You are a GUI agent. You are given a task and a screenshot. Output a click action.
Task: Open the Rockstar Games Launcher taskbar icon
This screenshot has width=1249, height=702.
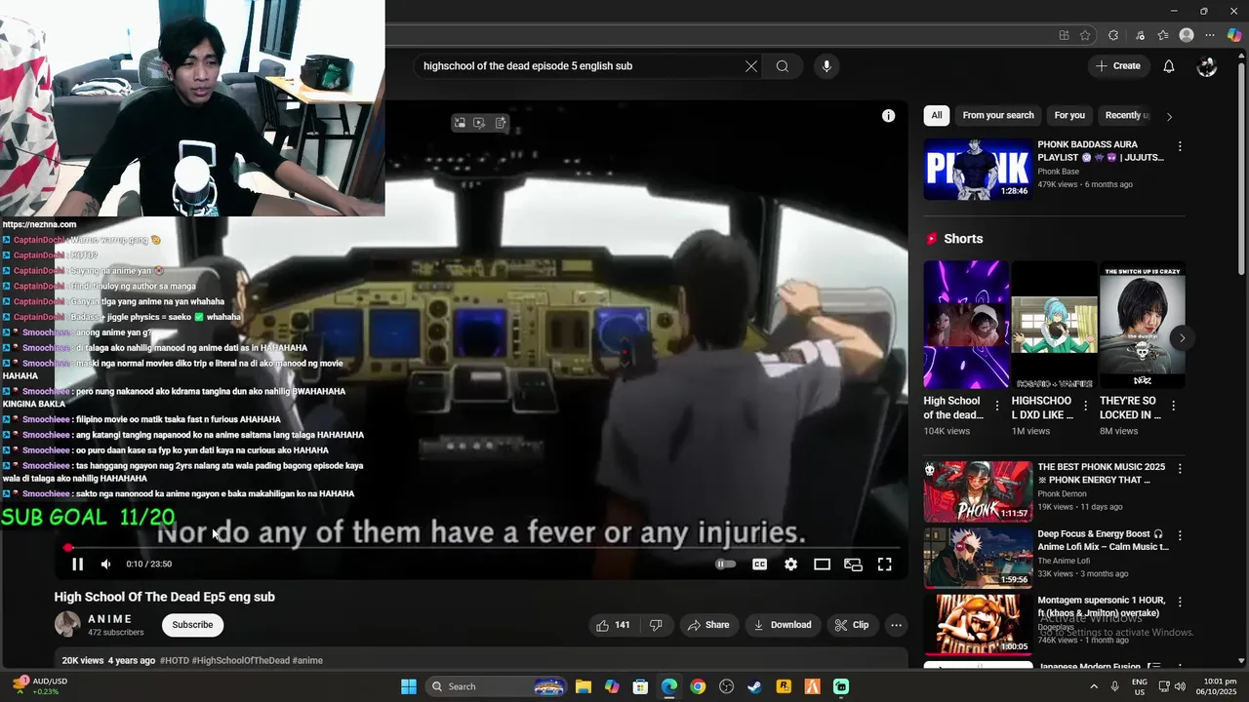pos(784,686)
